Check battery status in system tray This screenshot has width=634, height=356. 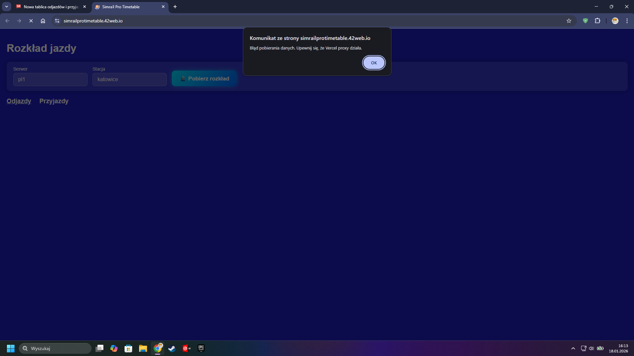(x=600, y=348)
